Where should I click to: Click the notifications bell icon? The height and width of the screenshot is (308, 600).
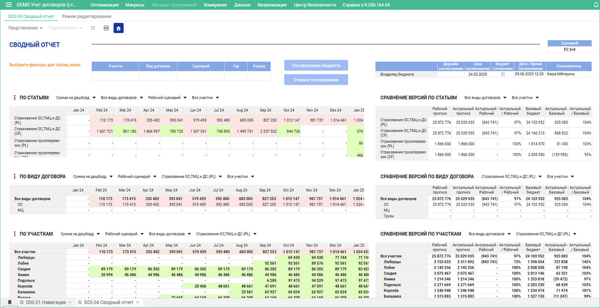coord(596,5)
